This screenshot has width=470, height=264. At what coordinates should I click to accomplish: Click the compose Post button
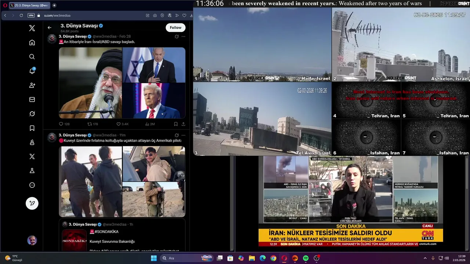[x=32, y=203]
